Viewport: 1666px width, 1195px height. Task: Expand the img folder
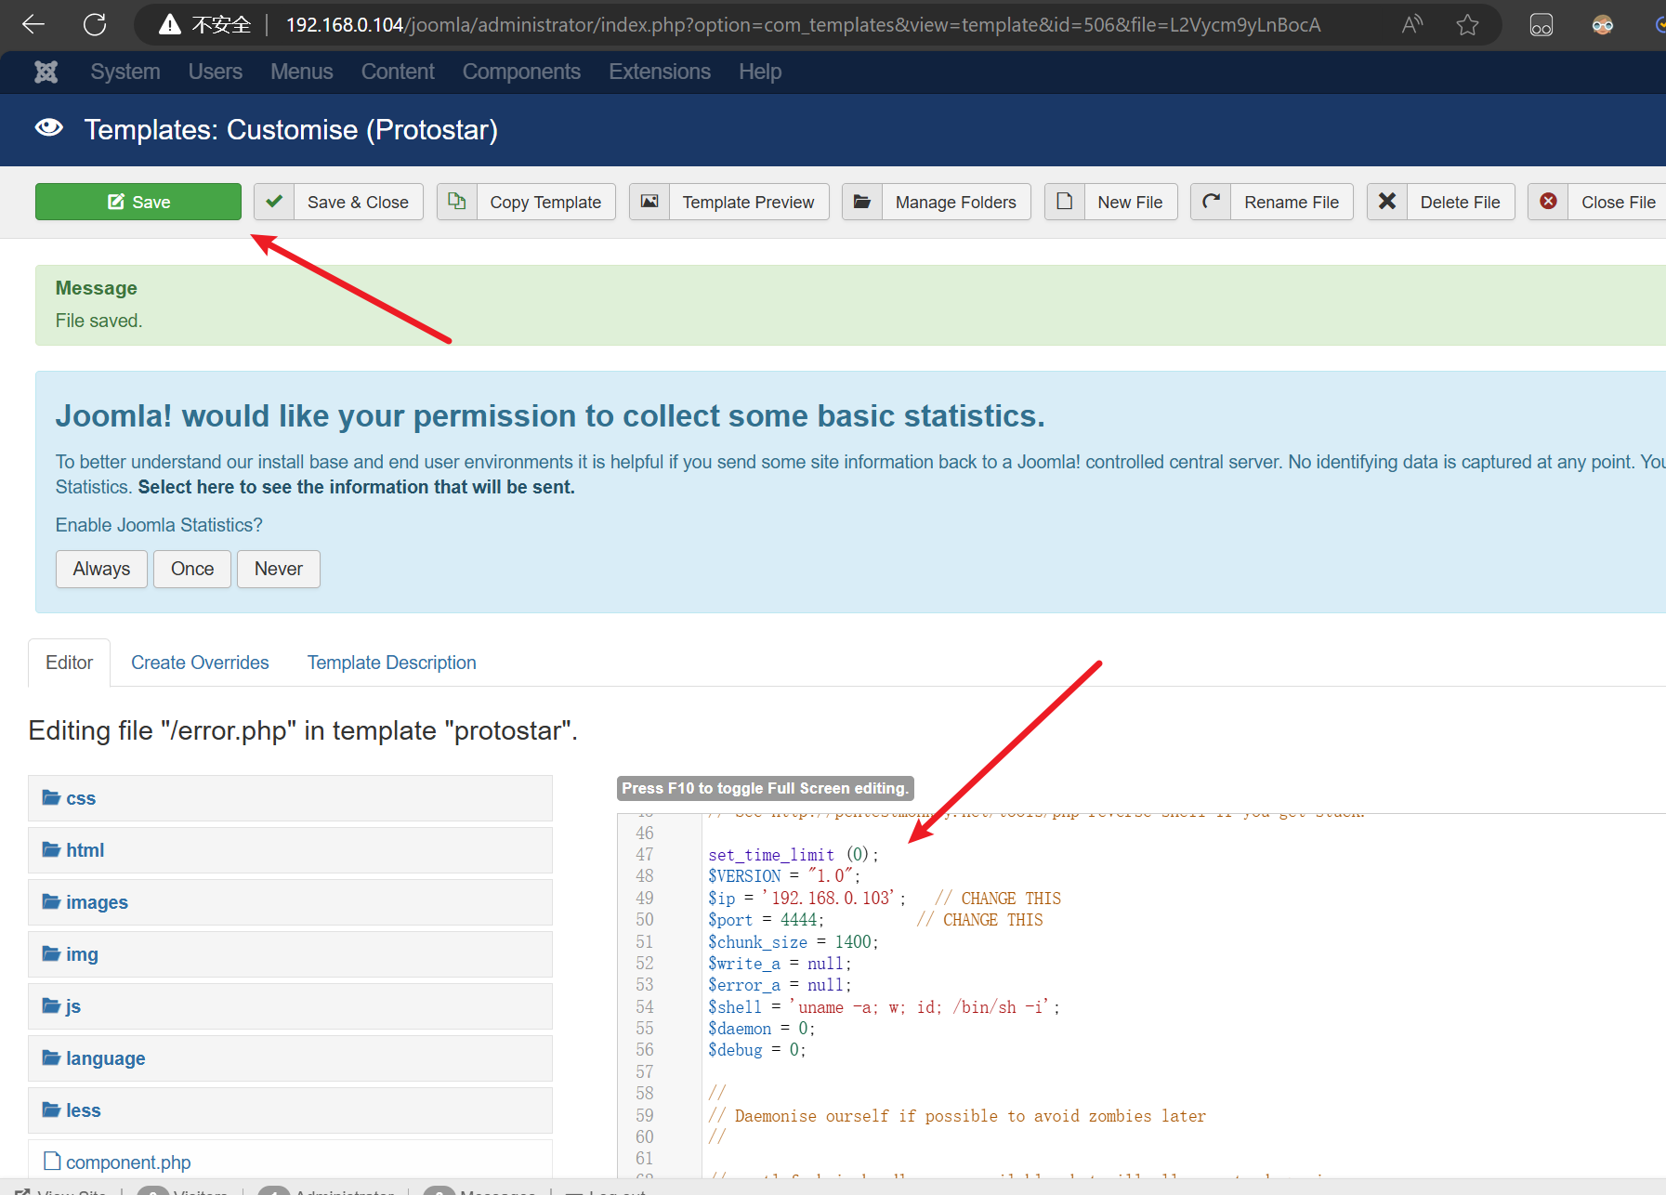(x=290, y=954)
